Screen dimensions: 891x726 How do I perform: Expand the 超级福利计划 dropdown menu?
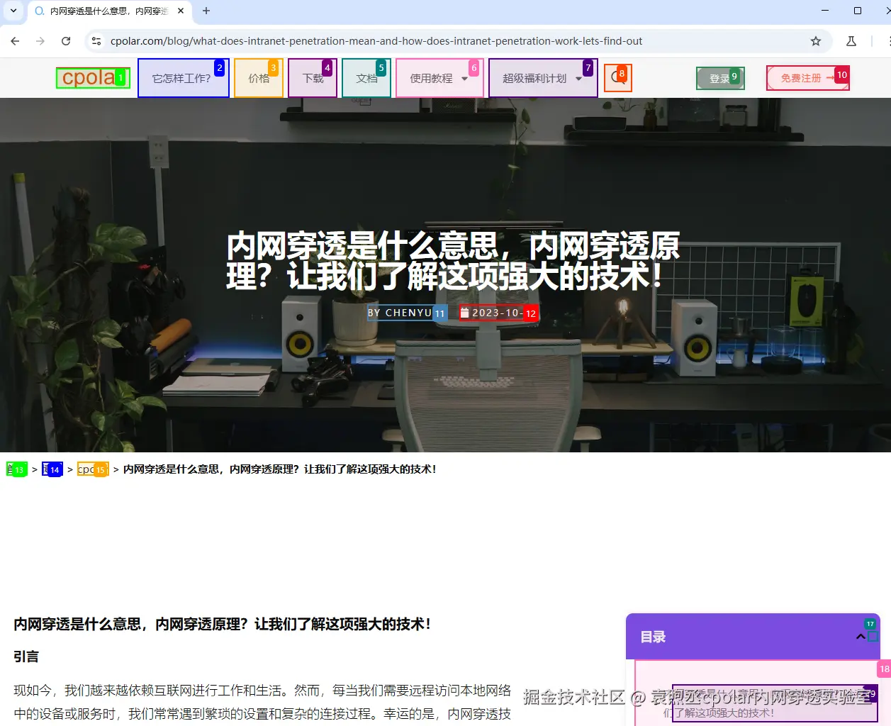pos(543,78)
